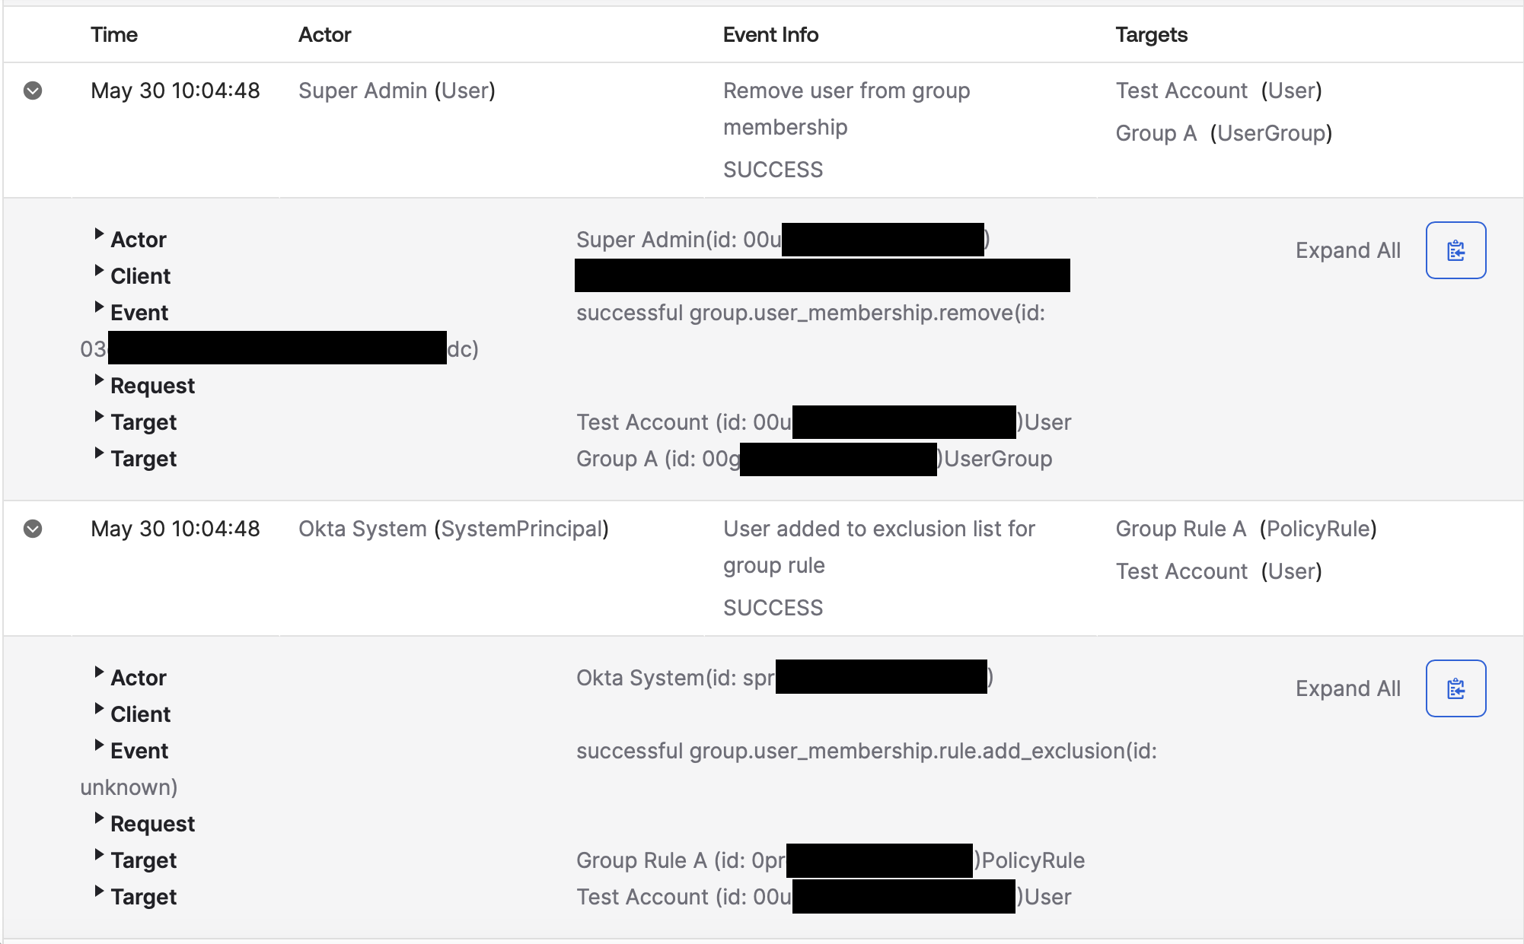Open Group Rule A target link
The width and height of the screenshot is (1524, 944).
(x=1181, y=529)
